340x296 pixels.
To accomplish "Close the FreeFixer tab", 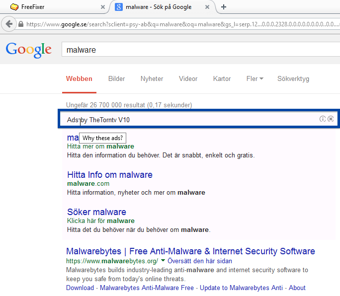I will tap(103, 7).
